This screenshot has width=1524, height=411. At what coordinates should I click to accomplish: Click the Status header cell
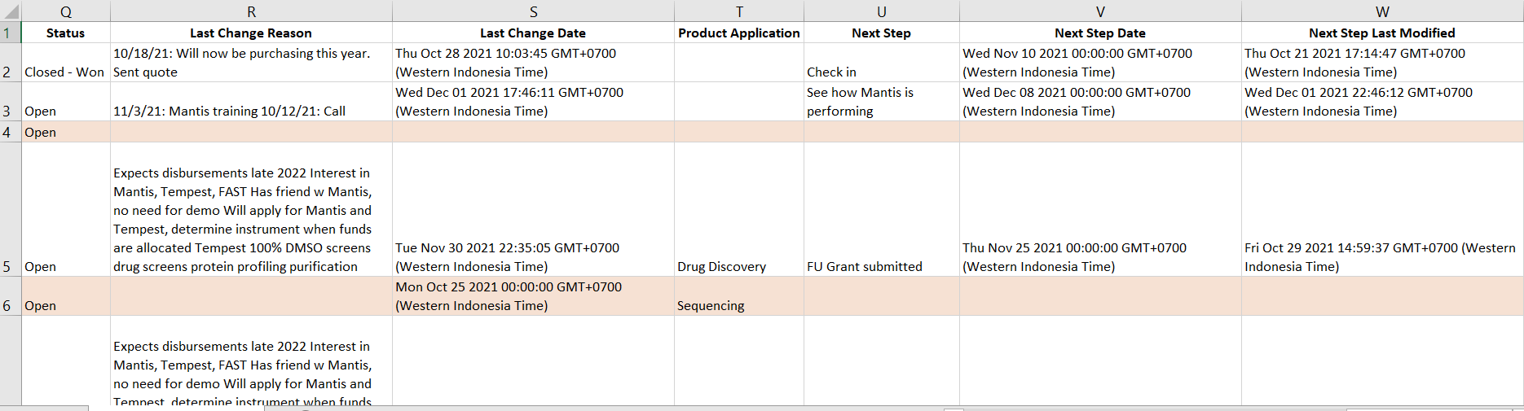(x=66, y=33)
